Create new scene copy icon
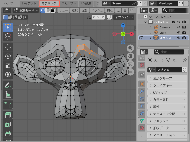190x142 pixels. point(139,3)
